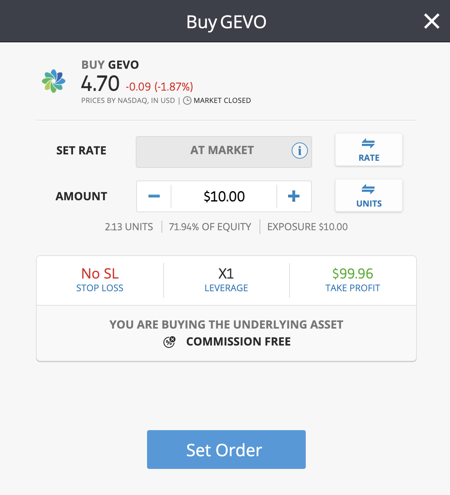Click the GEVO pinwheel logo
Screen dimensions: 450x495
coord(54,81)
